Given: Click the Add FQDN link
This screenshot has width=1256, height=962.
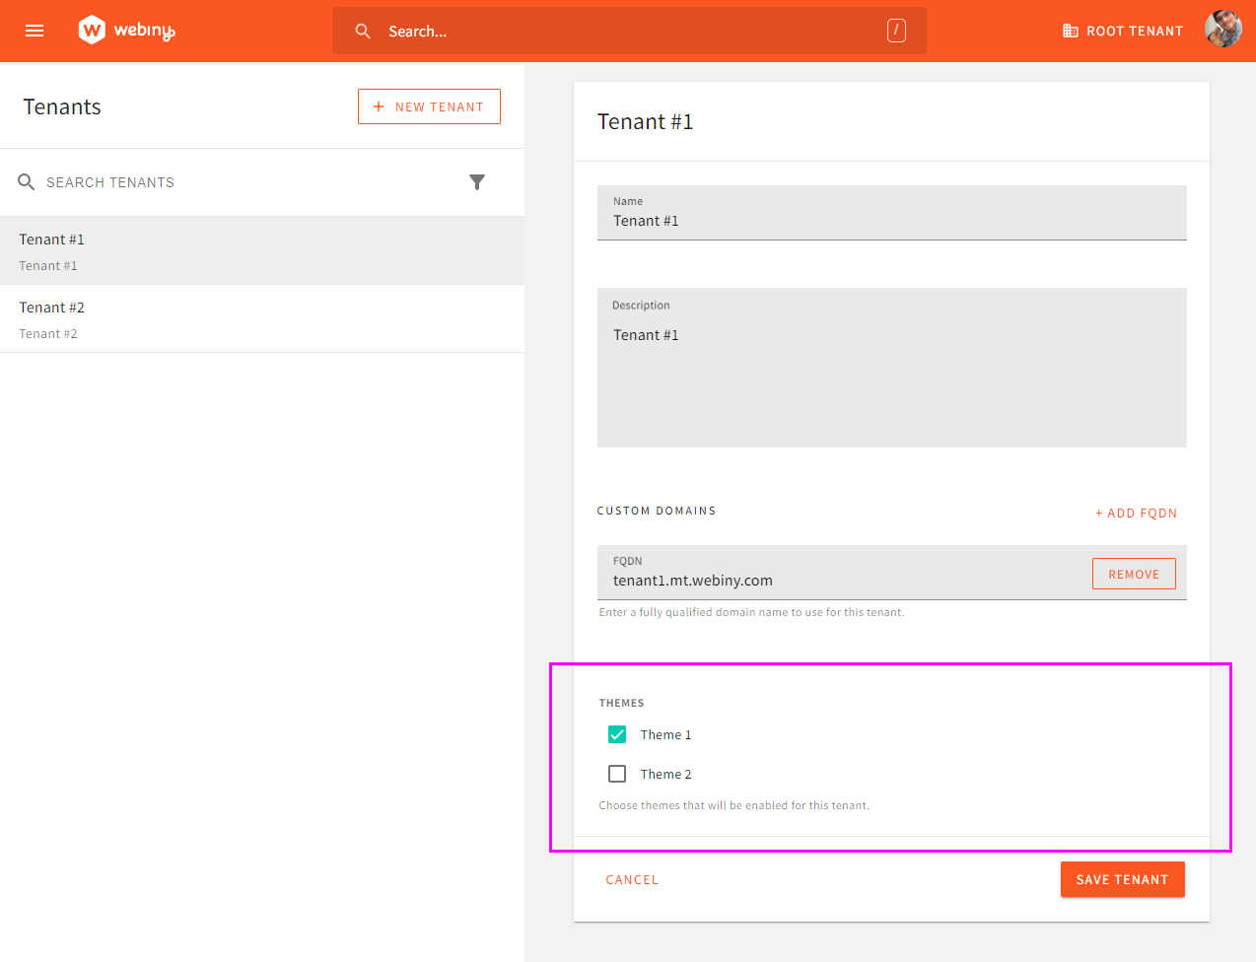Looking at the screenshot, I should point(1136,513).
